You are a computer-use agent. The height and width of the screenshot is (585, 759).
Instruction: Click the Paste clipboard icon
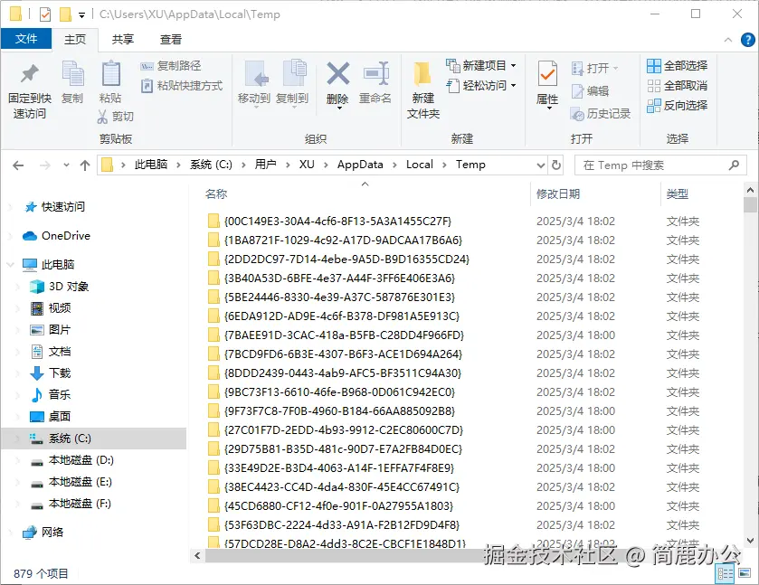click(x=111, y=74)
